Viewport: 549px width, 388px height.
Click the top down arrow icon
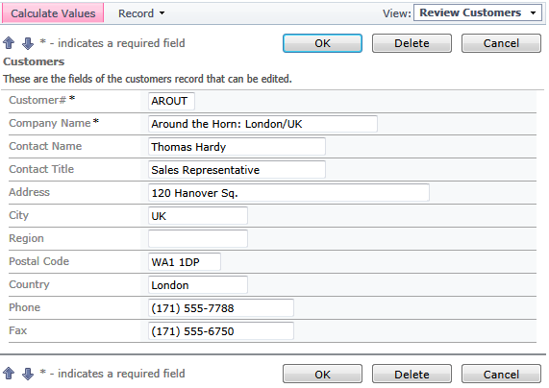coord(28,43)
